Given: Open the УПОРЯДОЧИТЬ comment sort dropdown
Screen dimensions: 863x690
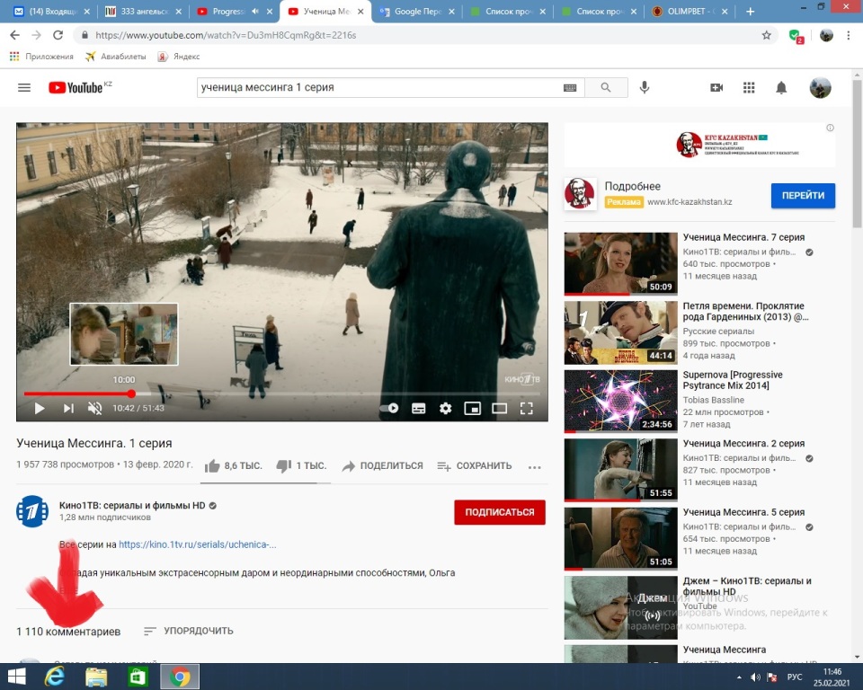Looking at the screenshot, I should coord(188,631).
